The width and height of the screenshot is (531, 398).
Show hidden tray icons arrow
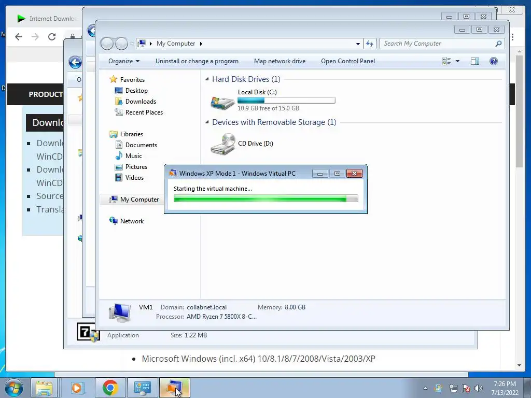(425, 388)
